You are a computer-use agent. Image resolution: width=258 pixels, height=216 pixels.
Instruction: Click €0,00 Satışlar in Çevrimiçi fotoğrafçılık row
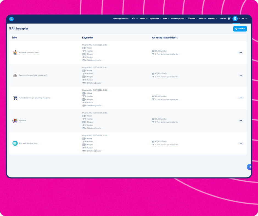tap(161, 74)
